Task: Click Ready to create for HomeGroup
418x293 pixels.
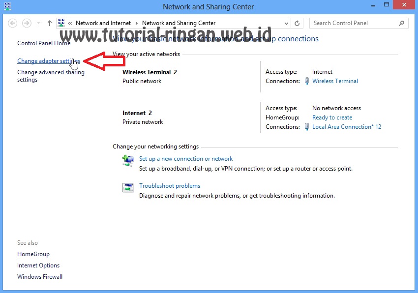Action: (x=332, y=117)
